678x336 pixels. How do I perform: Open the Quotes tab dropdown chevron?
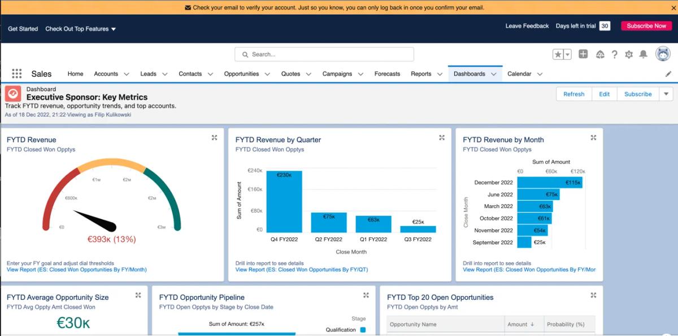tap(308, 74)
